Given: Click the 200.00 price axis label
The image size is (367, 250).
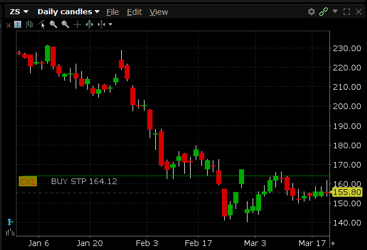Looking at the screenshot, I should tap(347, 106).
